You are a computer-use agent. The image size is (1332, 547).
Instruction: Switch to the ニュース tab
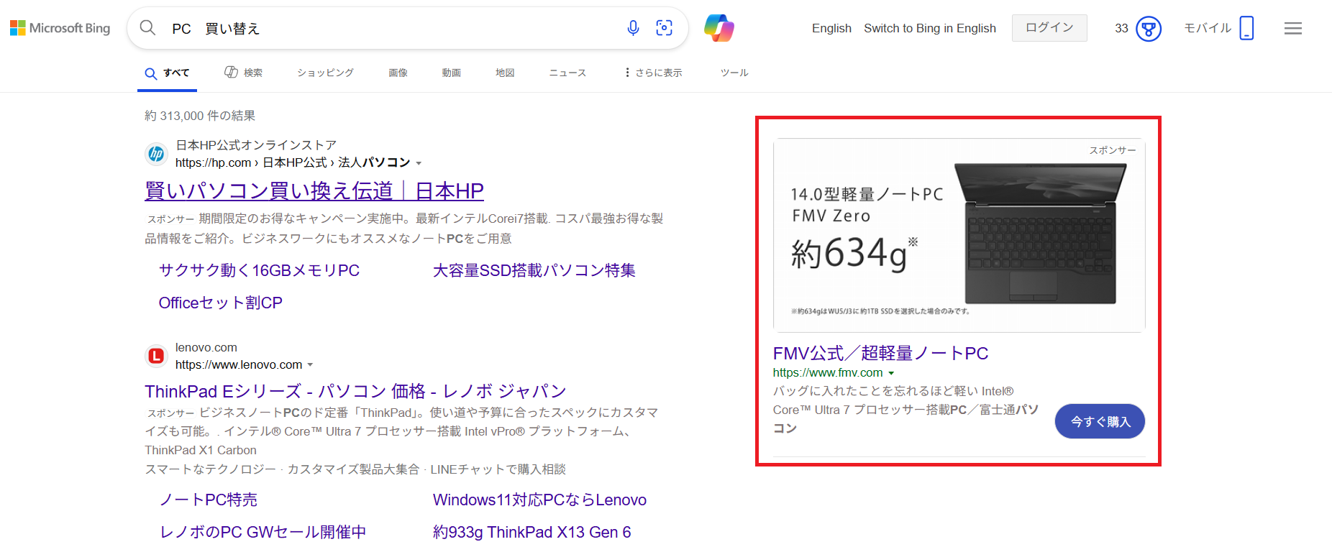point(567,73)
